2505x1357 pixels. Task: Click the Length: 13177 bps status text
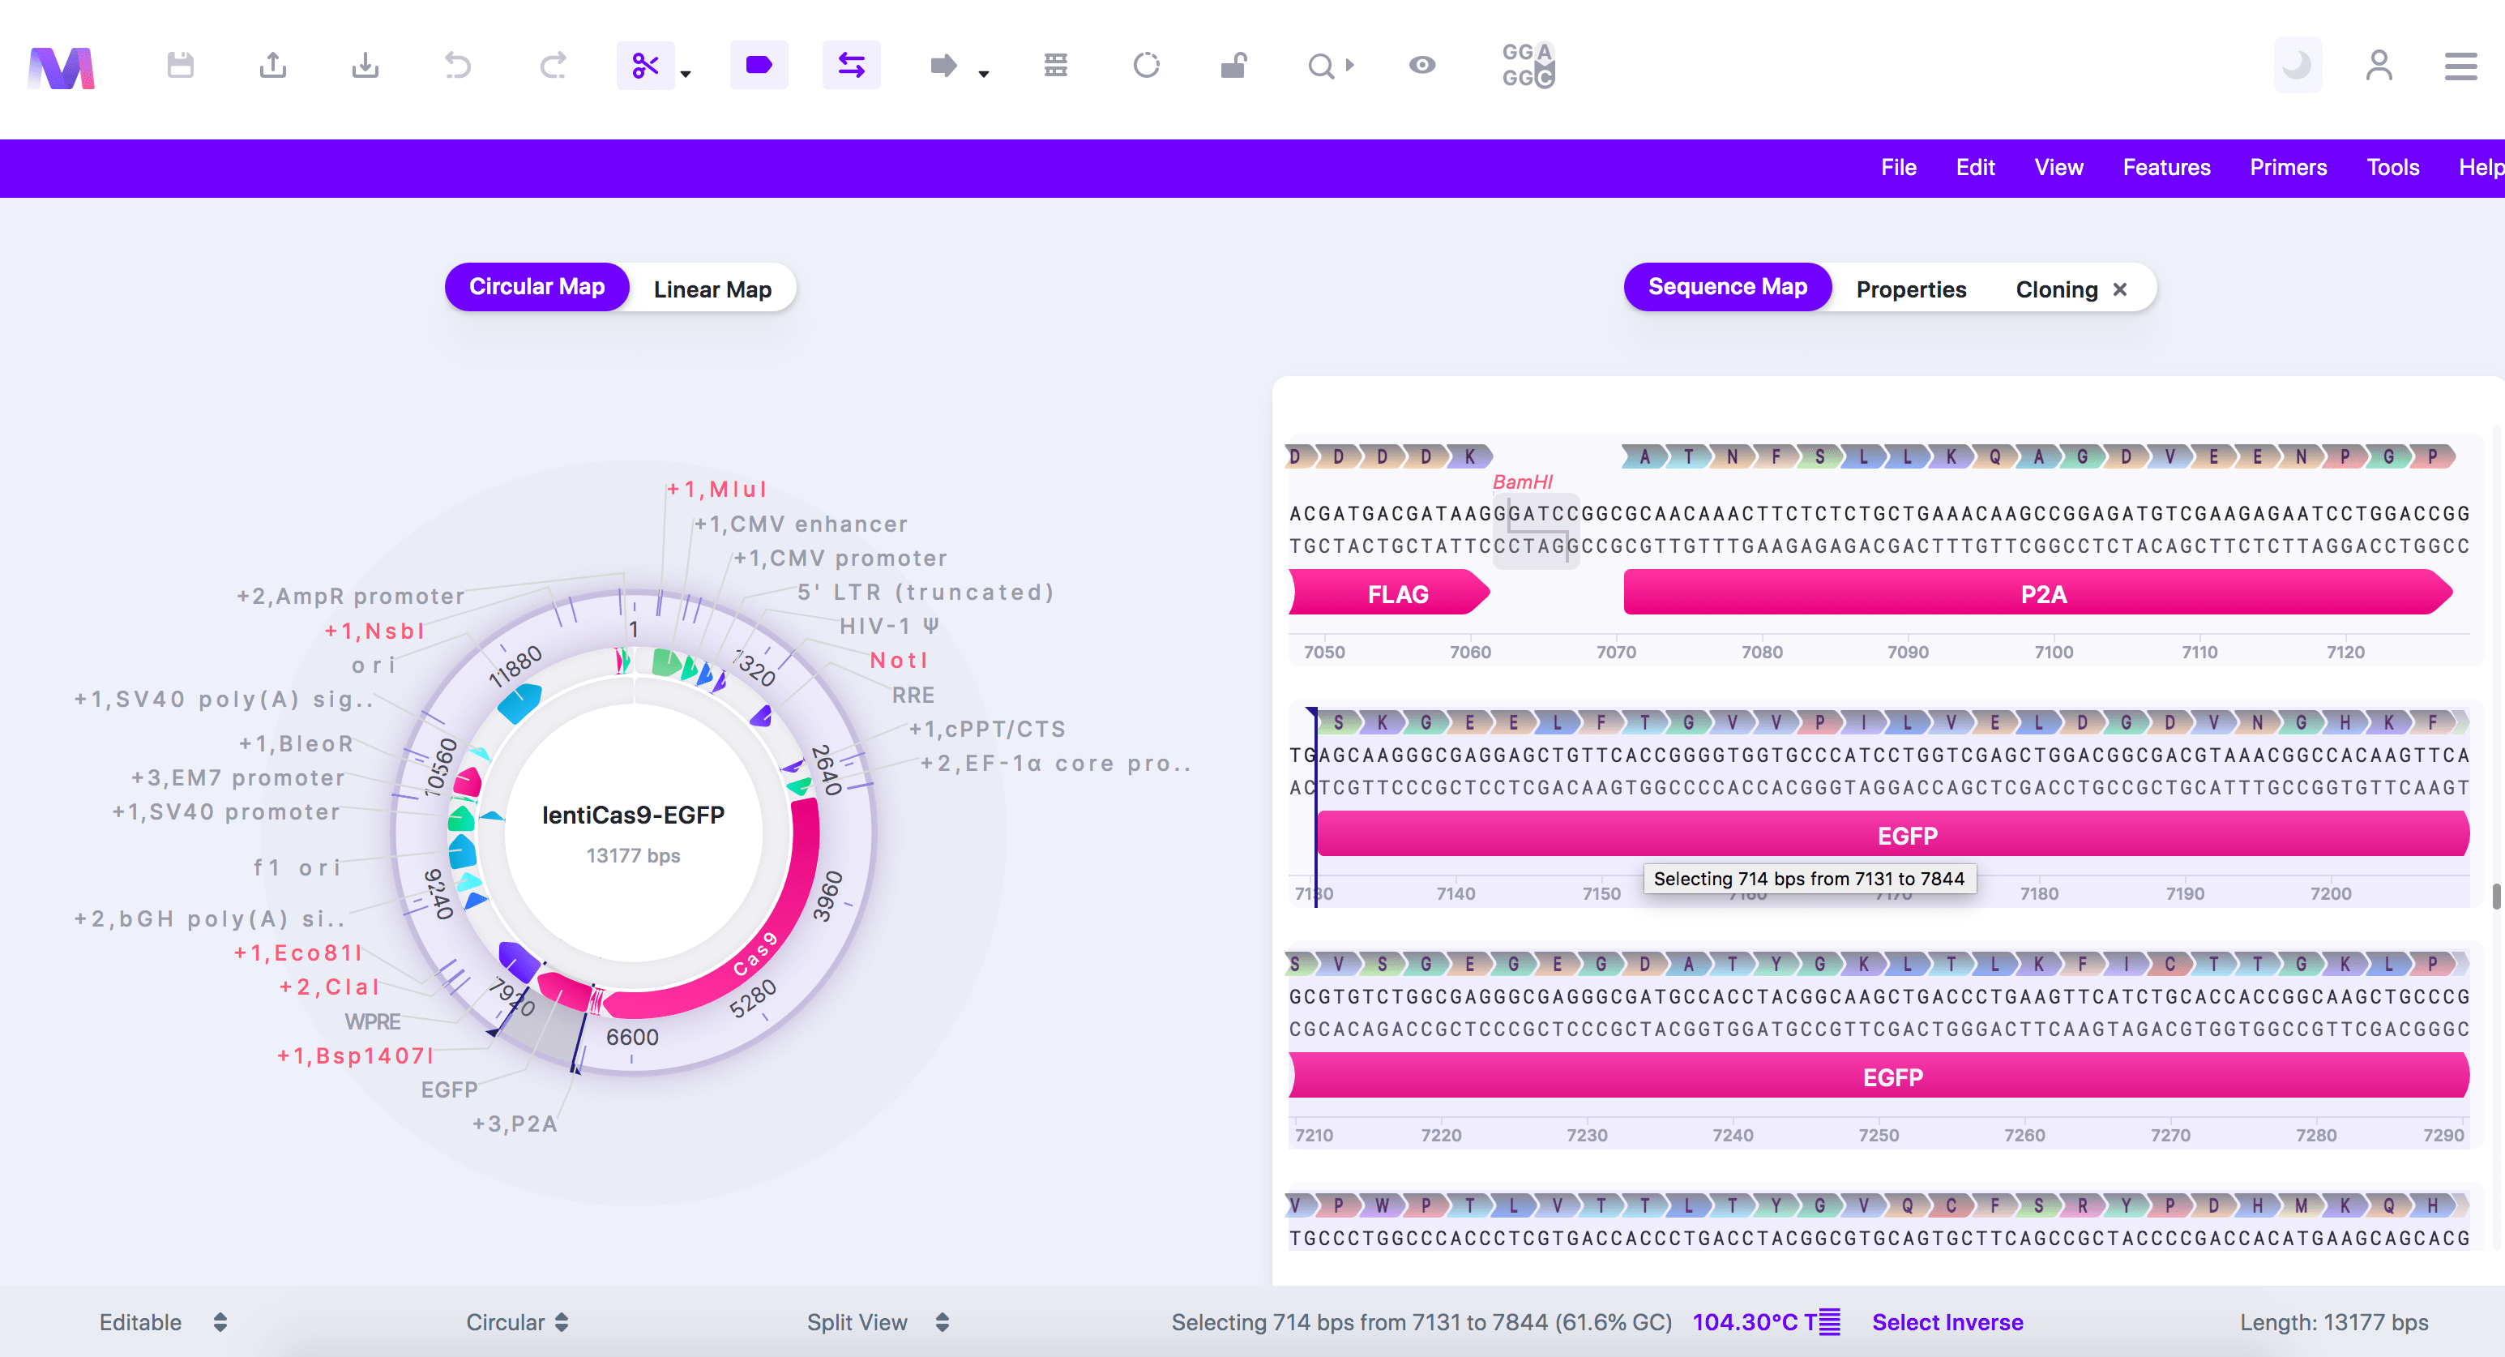point(2334,1322)
